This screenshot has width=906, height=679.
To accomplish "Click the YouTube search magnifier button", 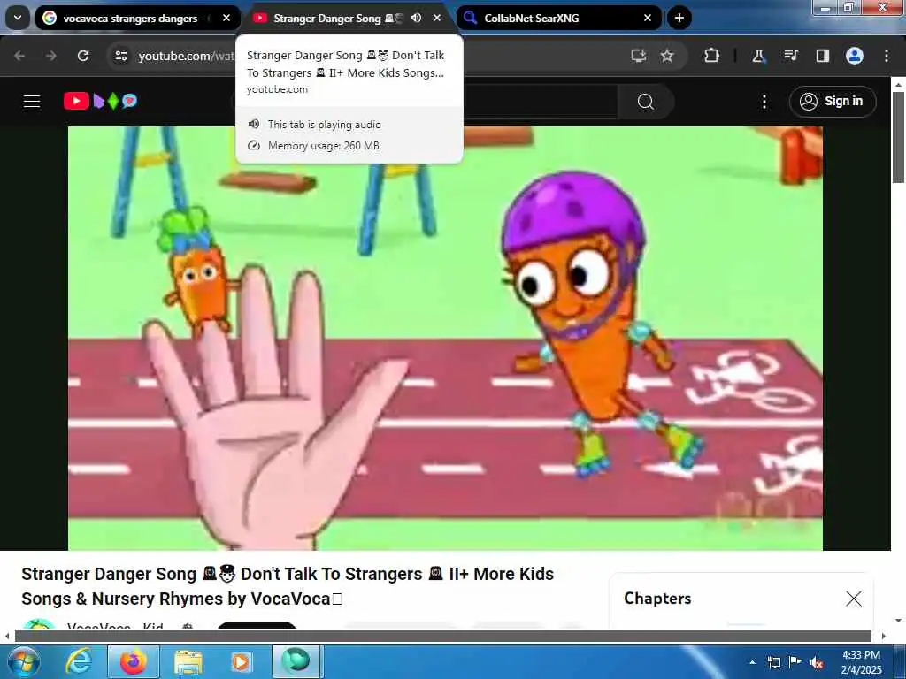I will pos(645,102).
